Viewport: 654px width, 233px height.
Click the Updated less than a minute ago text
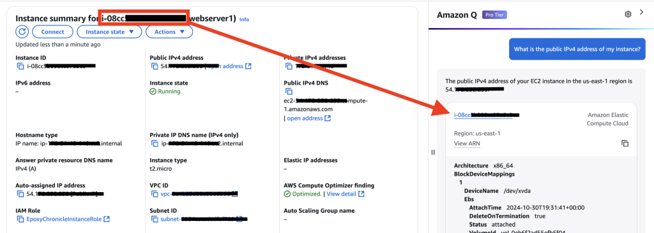[x=58, y=44]
